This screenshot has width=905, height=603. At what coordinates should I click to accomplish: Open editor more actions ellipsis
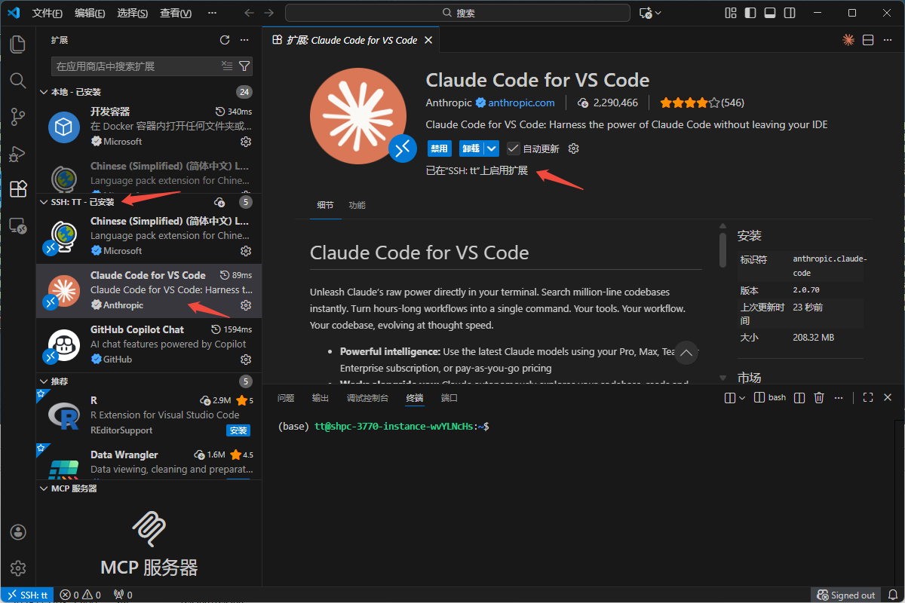pos(888,40)
